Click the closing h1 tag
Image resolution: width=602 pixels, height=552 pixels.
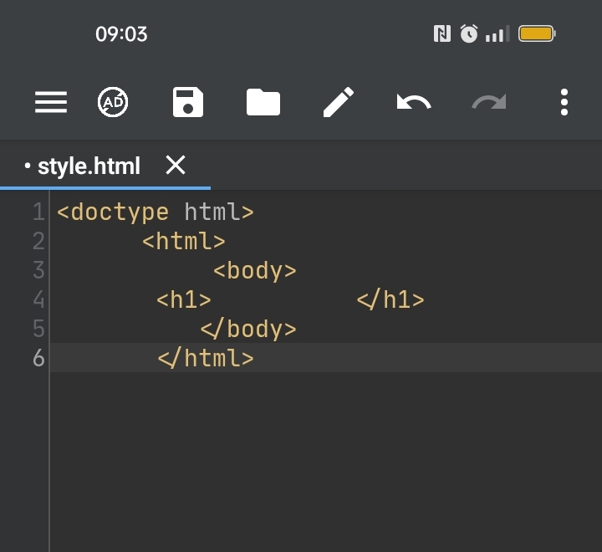pos(390,300)
